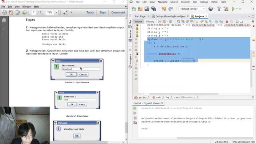This screenshot has width=256, height=144.
Task: Open the default config combo box
Action: (192, 9)
